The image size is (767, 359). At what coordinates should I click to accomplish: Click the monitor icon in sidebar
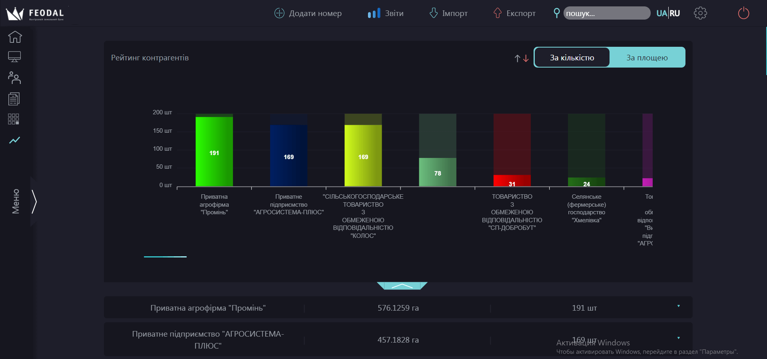tap(14, 57)
